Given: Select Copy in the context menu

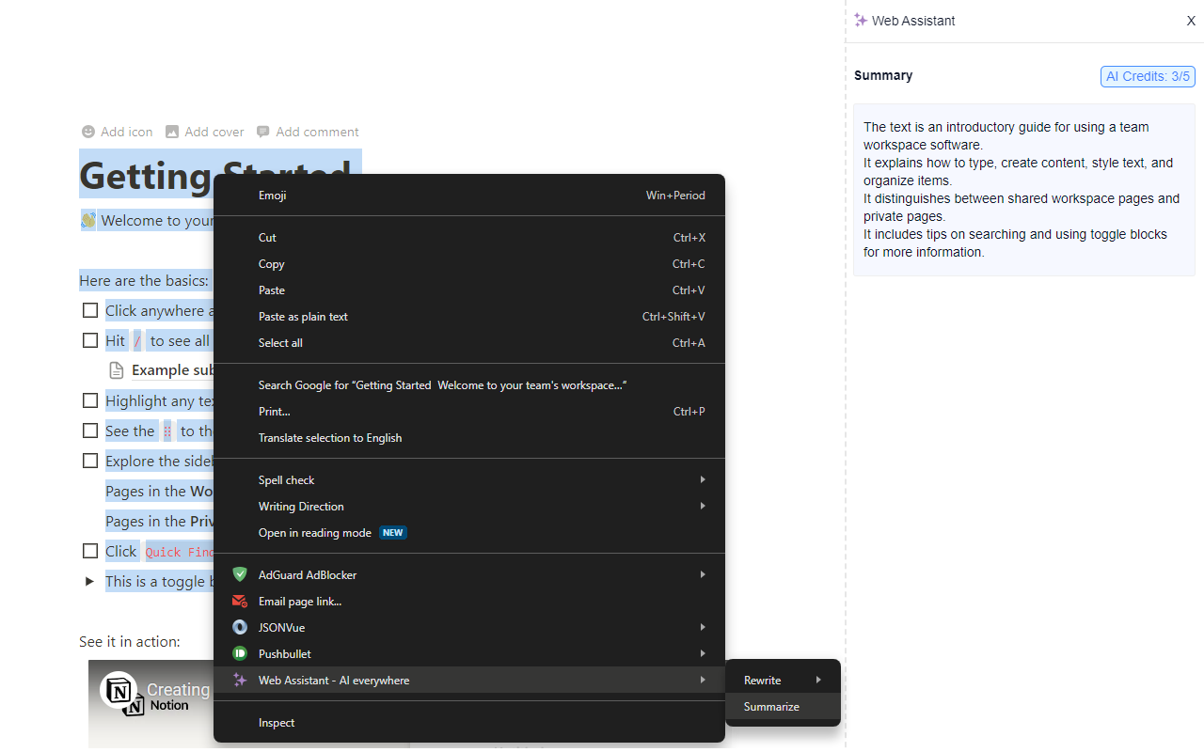Looking at the screenshot, I should tap(469, 264).
